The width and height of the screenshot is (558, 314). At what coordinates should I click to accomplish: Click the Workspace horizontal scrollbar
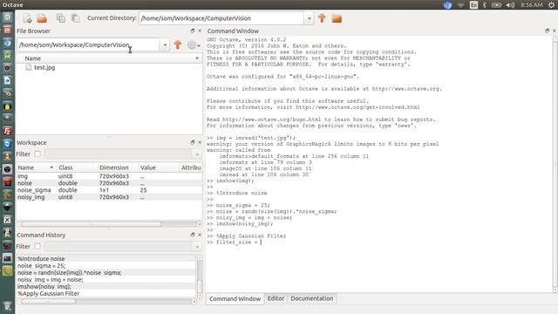[x=91, y=224]
